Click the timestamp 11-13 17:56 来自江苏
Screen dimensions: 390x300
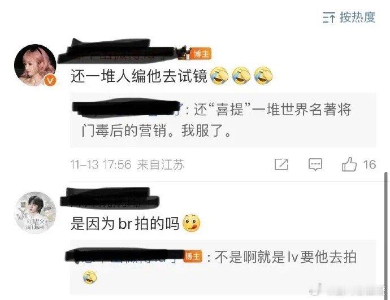[x=127, y=164]
